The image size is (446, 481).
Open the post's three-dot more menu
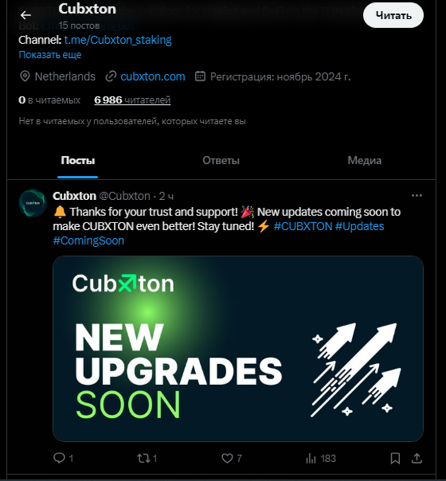[416, 196]
